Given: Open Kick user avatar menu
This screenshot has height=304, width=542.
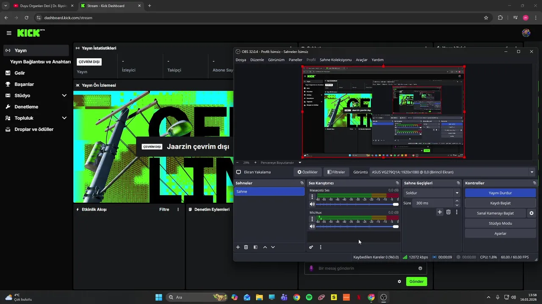Looking at the screenshot, I should [x=526, y=33].
